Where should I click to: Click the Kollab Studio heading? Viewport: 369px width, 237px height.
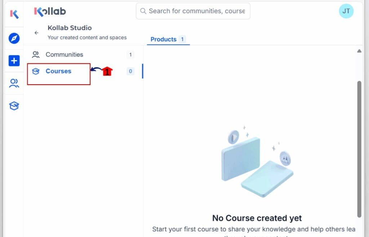pos(70,28)
